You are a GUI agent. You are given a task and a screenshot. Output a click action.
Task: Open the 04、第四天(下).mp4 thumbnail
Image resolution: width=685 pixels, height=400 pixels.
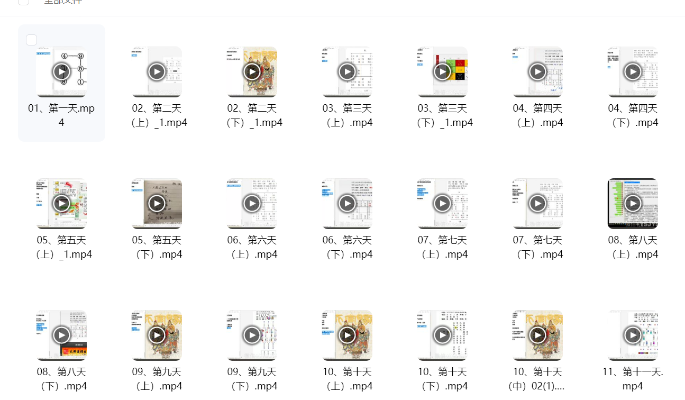[633, 71]
